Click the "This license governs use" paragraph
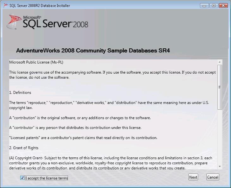 pyautogui.click(x=112, y=75)
